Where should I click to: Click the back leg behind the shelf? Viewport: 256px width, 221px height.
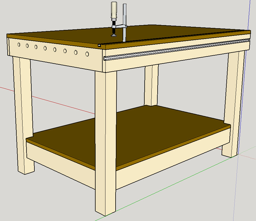[151, 85]
